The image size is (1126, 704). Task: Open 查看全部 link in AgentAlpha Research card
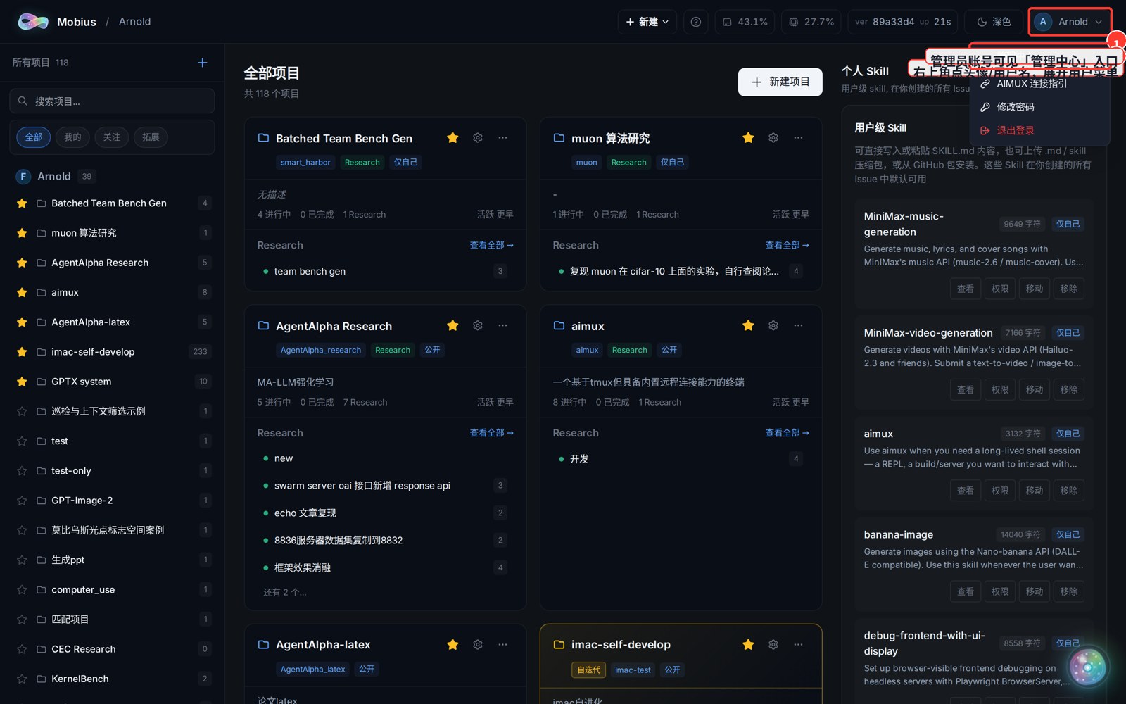pos(491,433)
